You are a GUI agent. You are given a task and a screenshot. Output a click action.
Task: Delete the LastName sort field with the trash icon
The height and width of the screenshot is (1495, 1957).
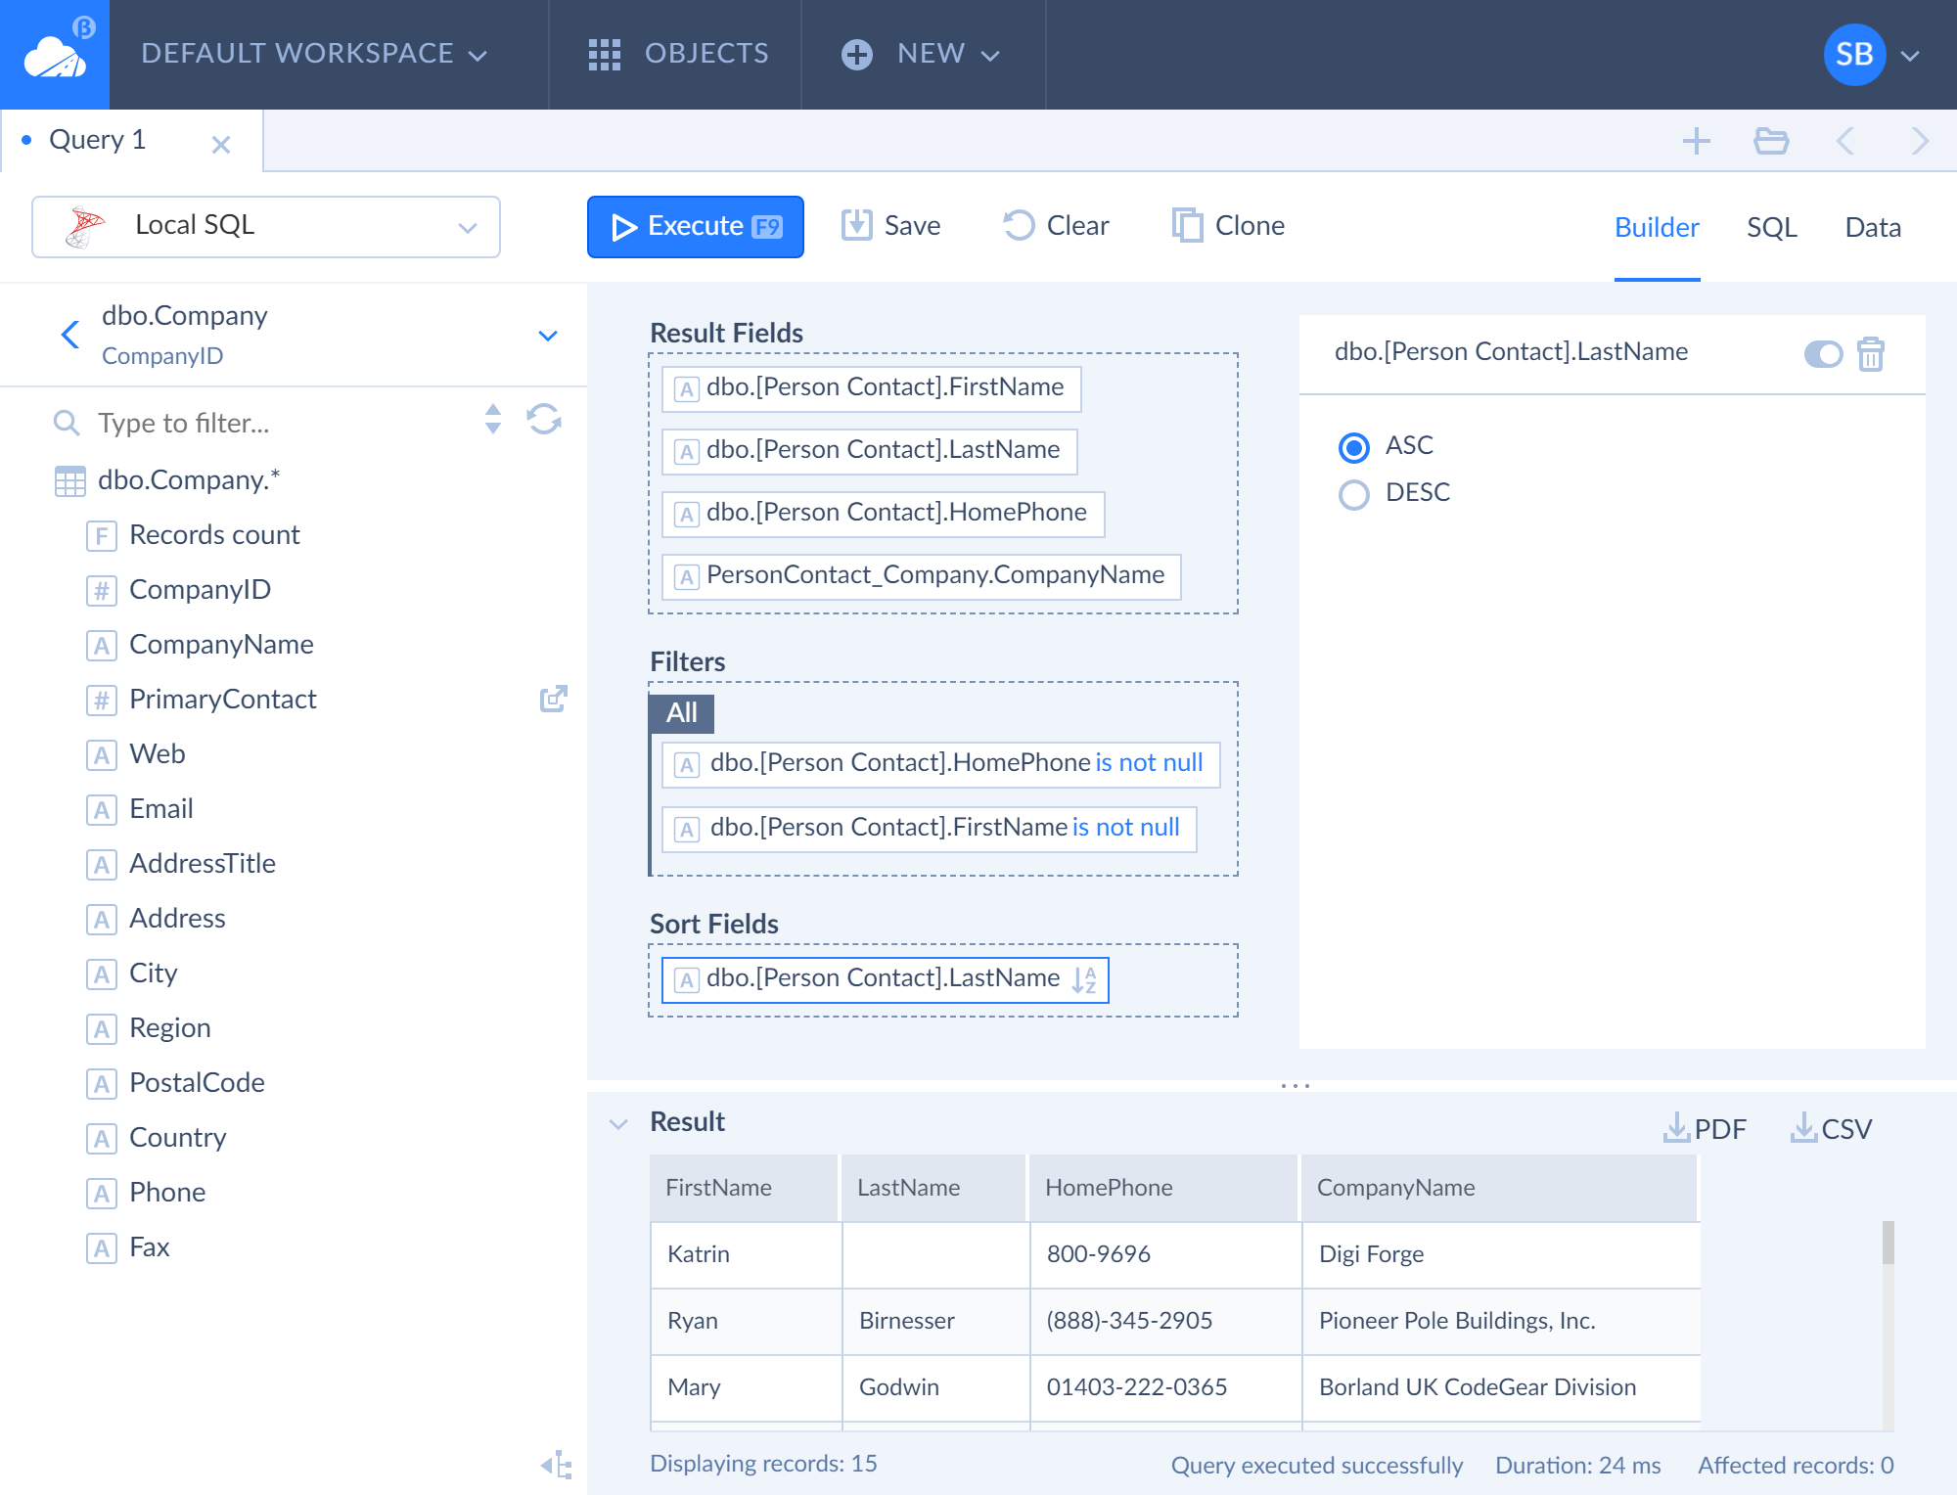(x=1870, y=353)
